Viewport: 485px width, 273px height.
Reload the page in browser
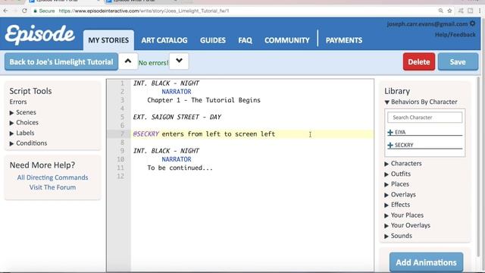pos(24,11)
